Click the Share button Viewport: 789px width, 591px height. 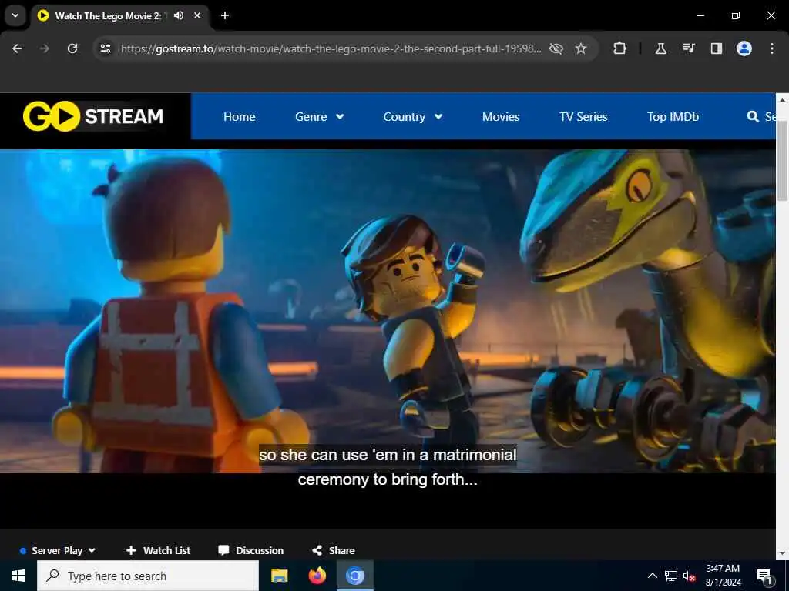334,550
